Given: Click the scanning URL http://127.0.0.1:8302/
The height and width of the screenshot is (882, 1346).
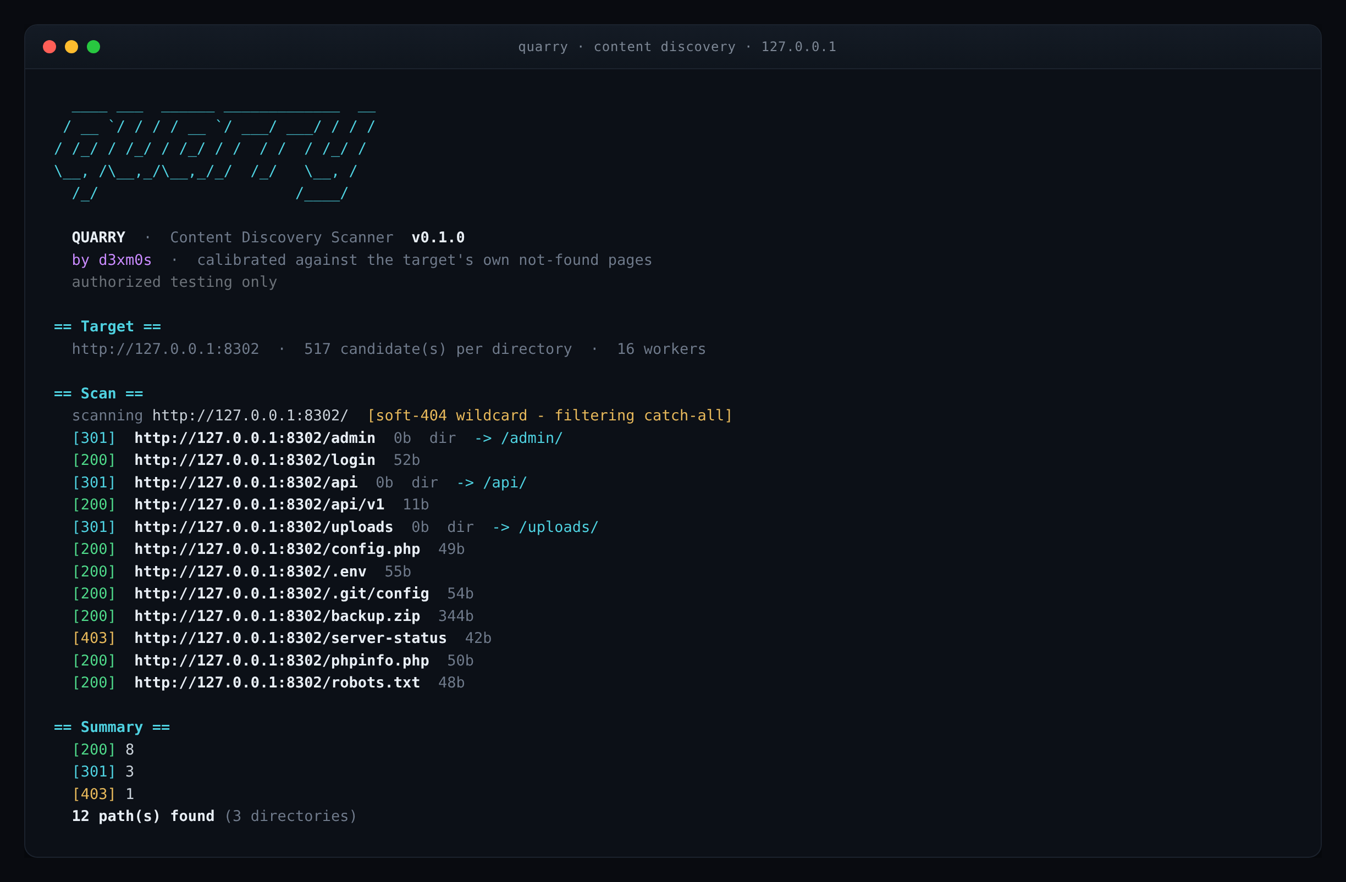Looking at the screenshot, I should 250,415.
